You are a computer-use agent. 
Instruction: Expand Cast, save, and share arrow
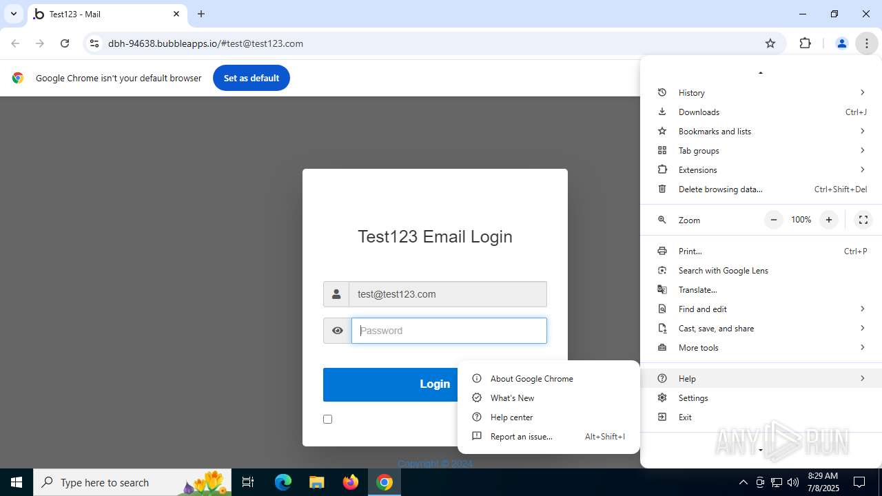[862, 328]
